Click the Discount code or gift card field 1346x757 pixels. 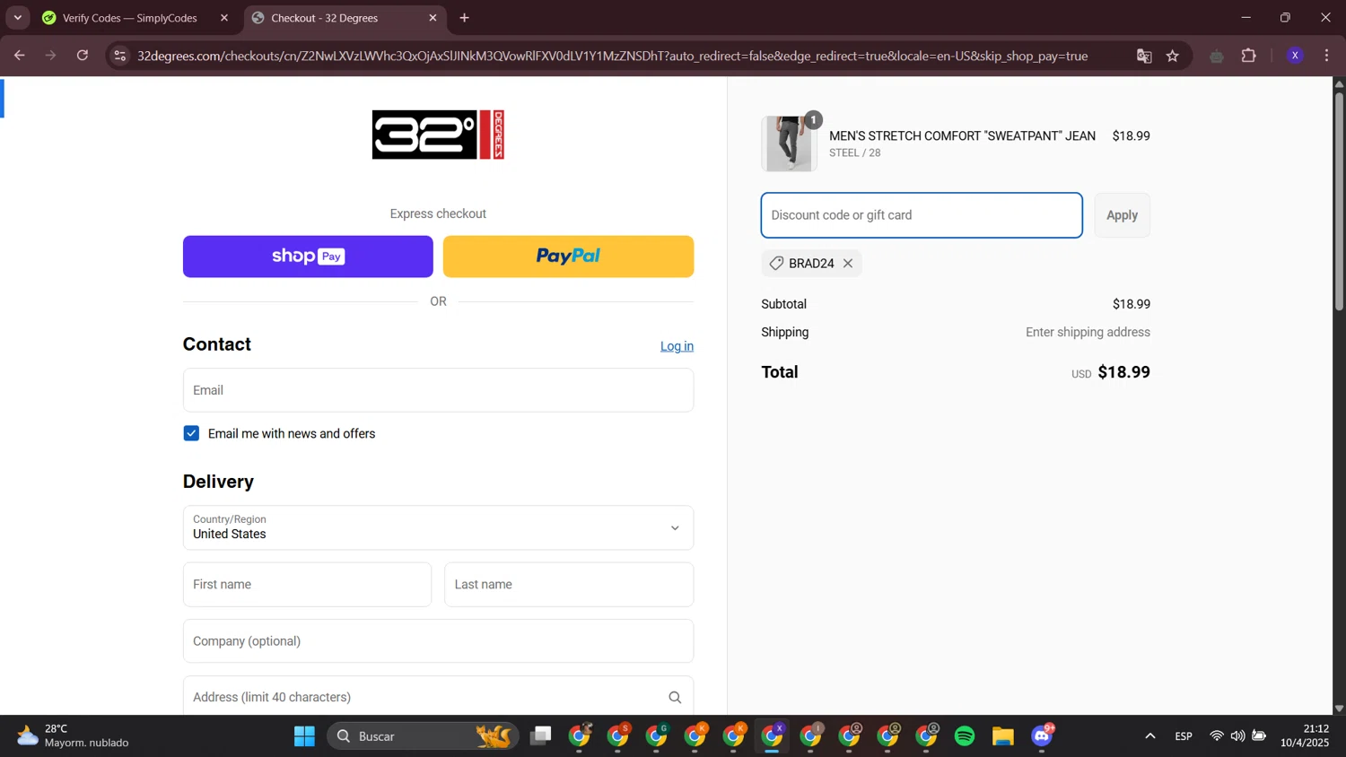(922, 215)
